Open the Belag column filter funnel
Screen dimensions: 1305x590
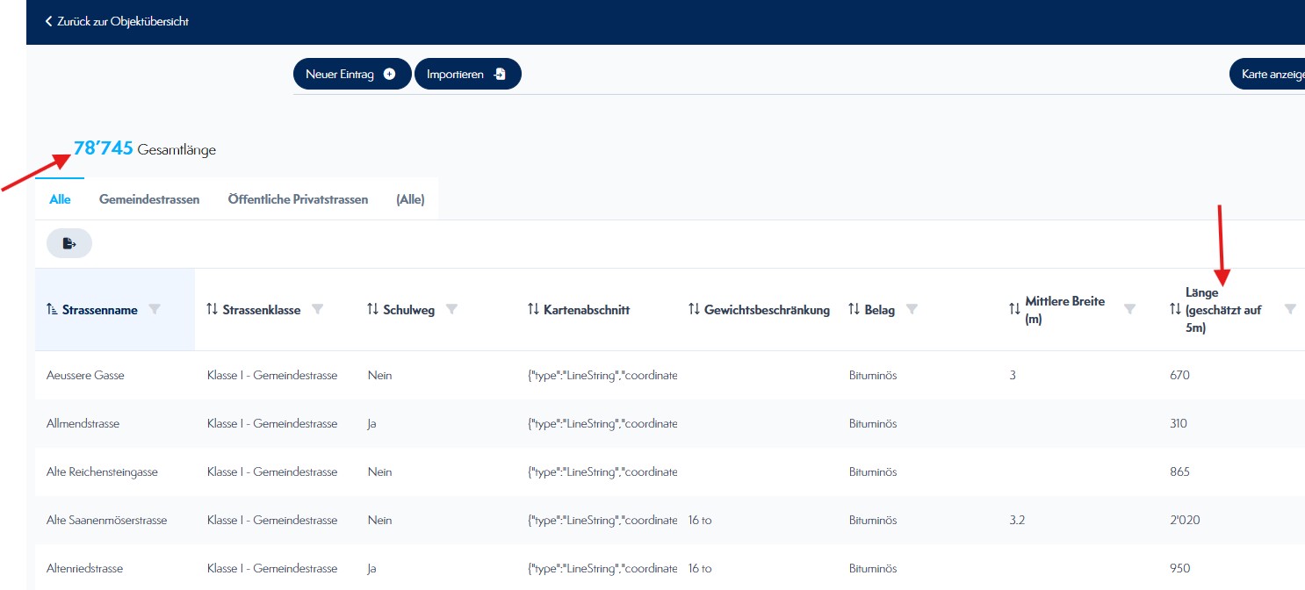click(x=912, y=309)
